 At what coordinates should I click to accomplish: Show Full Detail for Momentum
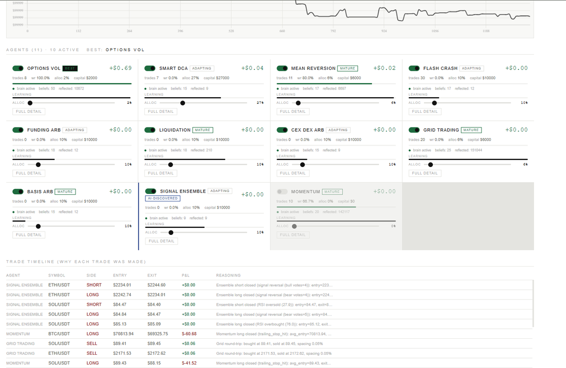coord(293,235)
